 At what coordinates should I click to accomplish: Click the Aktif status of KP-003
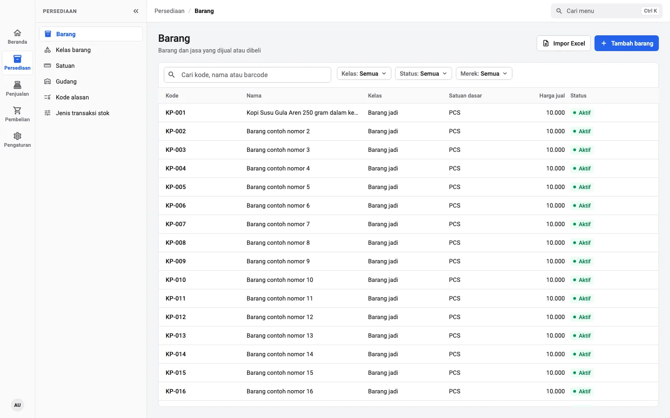[x=582, y=150]
